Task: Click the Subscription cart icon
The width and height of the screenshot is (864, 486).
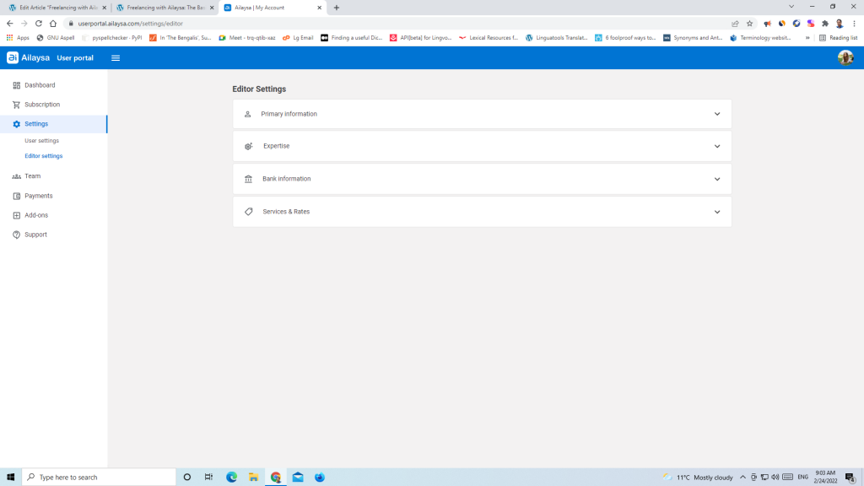Action: (x=16, y=105)
